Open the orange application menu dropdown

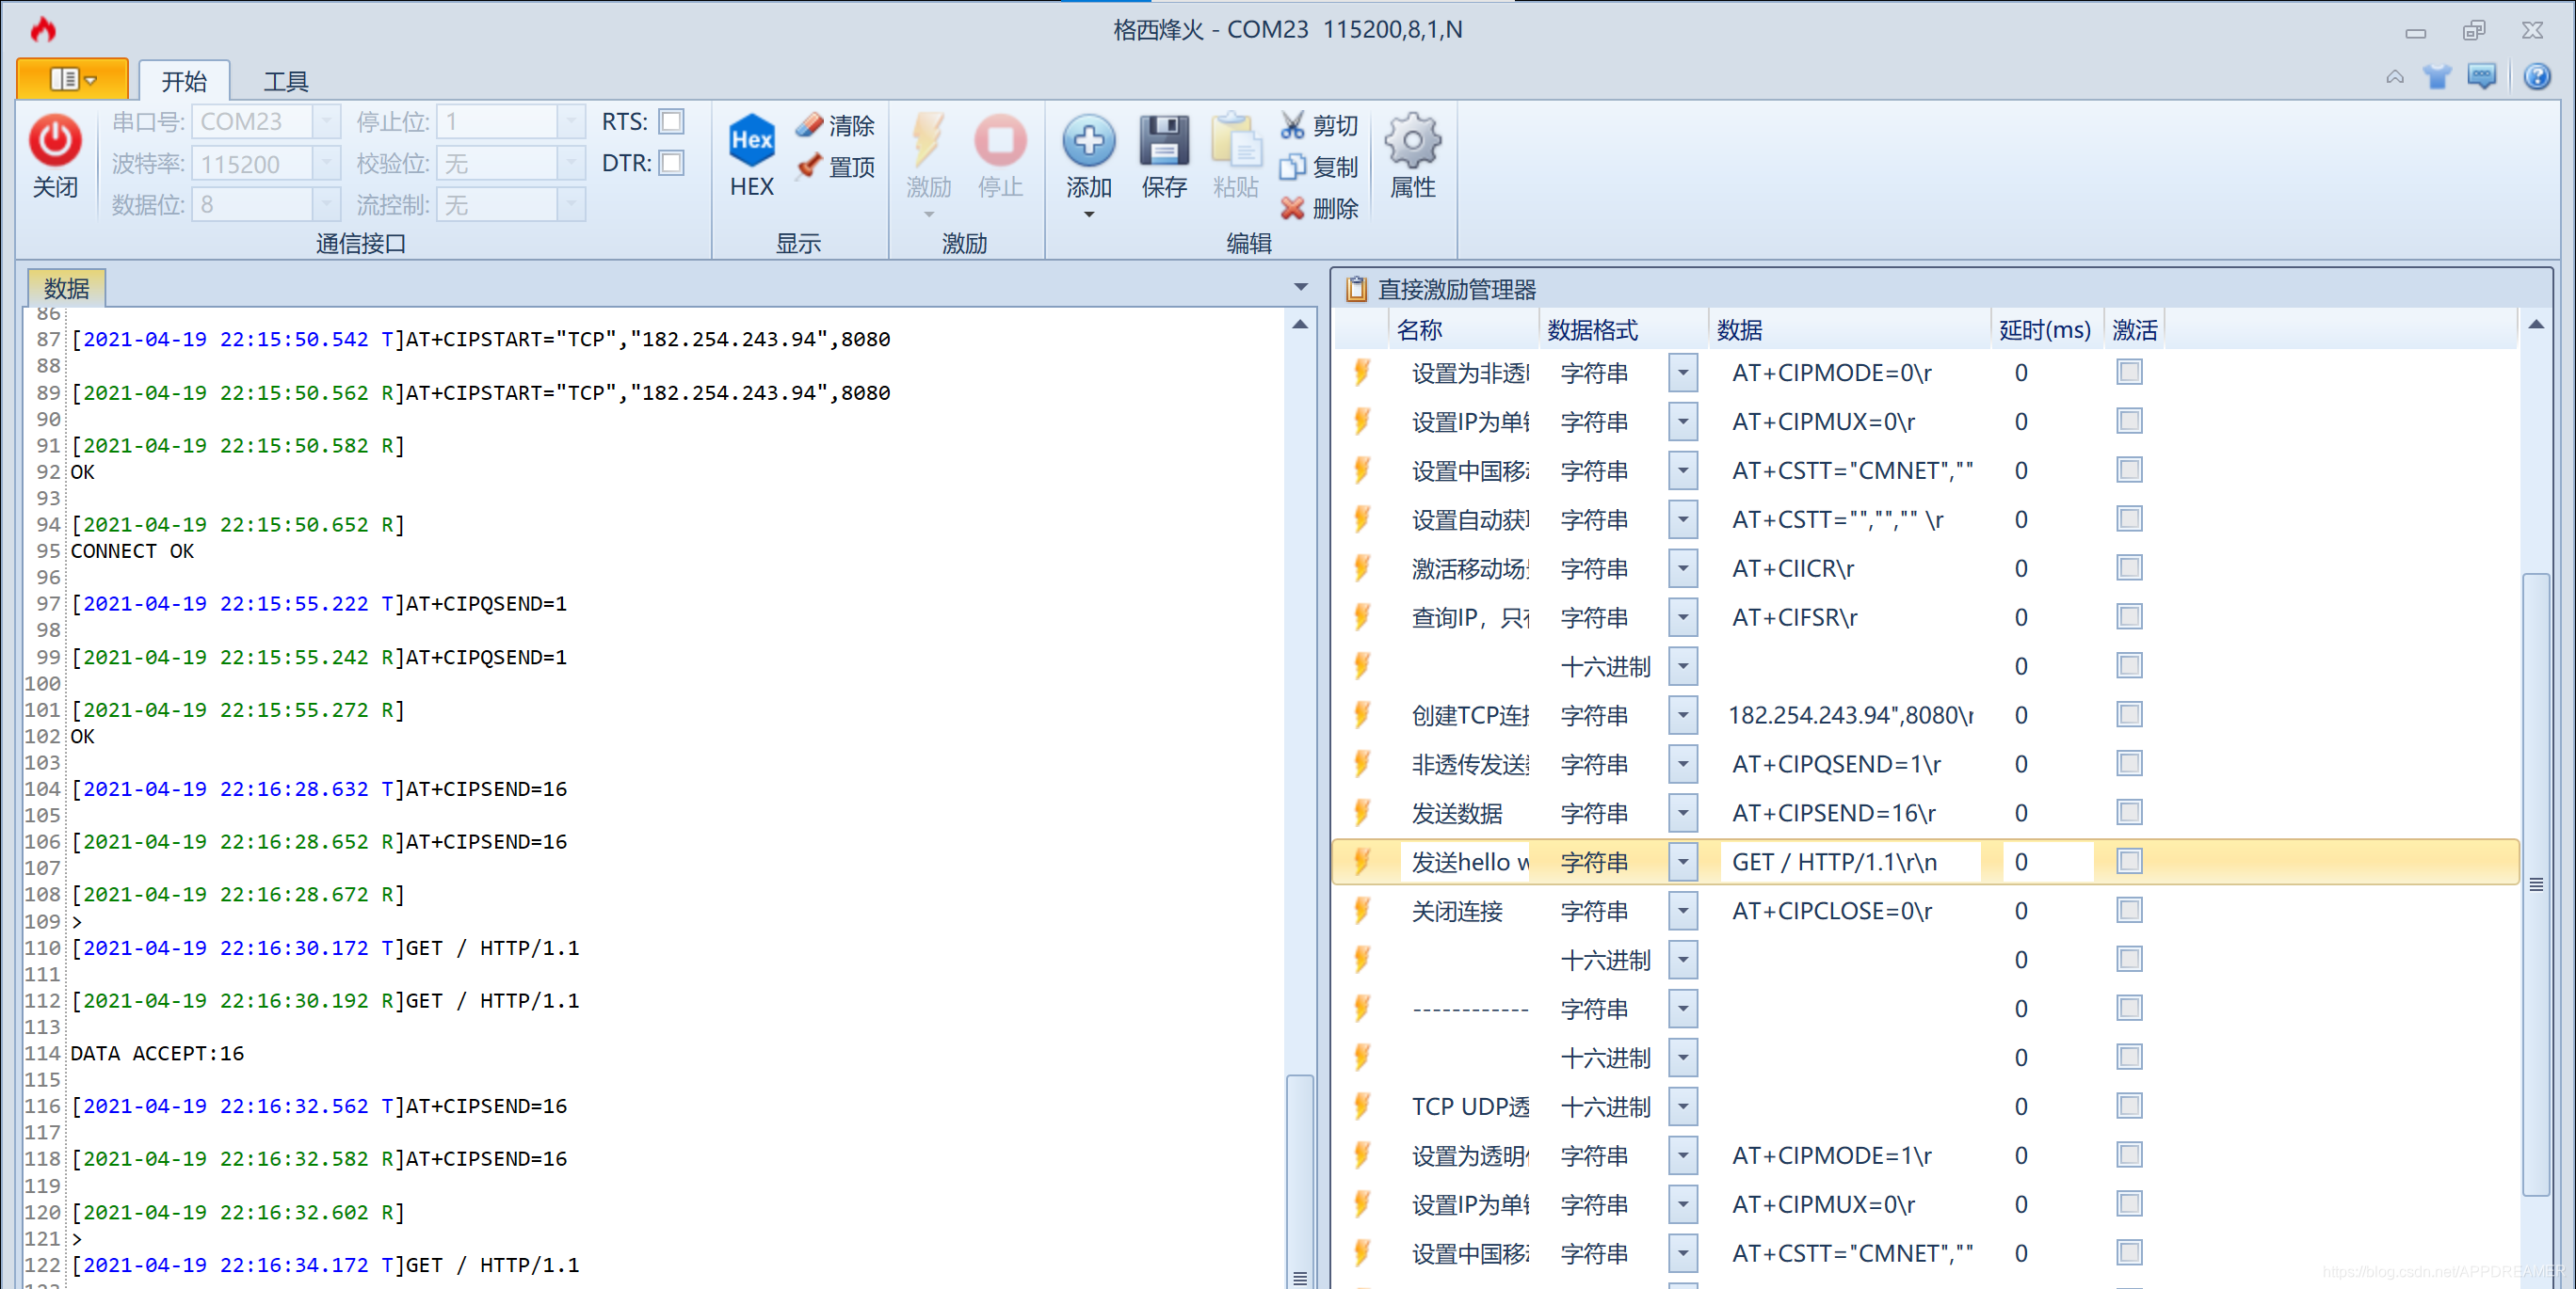pyautogui.click(x=72, y=79)
